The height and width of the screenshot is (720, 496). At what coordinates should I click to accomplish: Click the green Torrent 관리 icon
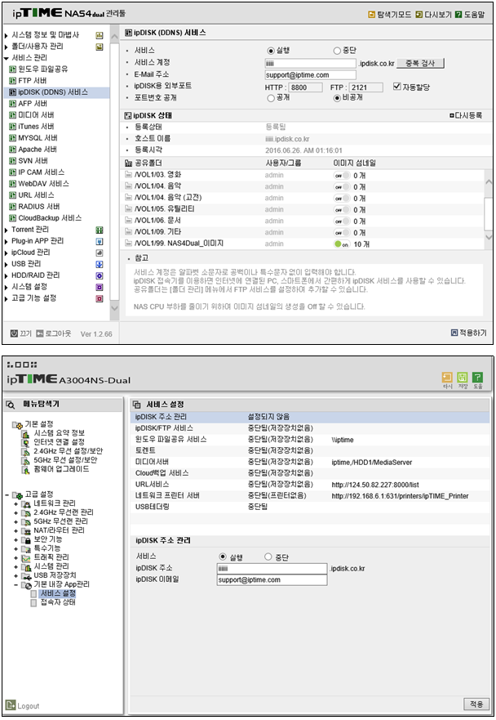point(99,230)
